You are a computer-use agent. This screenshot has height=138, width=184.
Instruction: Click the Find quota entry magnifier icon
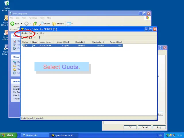[x=39, y=37]
